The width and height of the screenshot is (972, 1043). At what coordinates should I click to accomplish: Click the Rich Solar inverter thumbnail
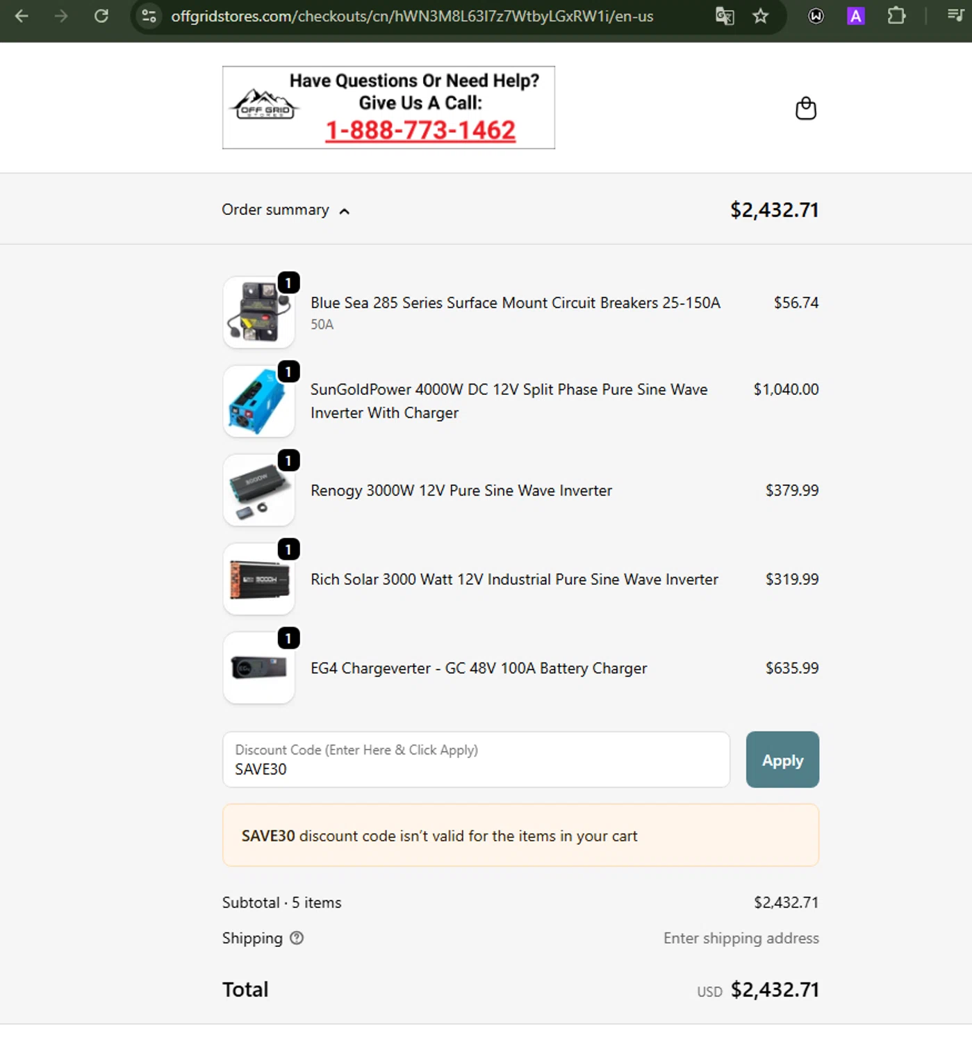[258, 579]
